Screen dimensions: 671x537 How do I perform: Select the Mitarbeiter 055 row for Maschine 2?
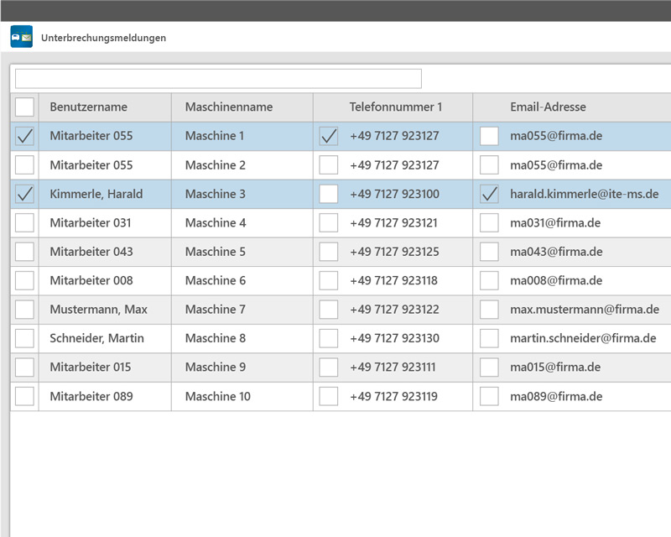tap(23, 164)
